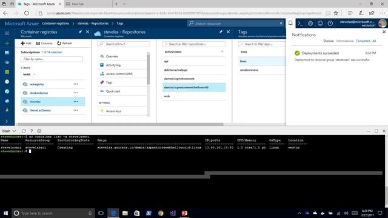This screenshot has width=388, height=218.
Task: Click the Search resources field
Action: [x=236, y=23]
